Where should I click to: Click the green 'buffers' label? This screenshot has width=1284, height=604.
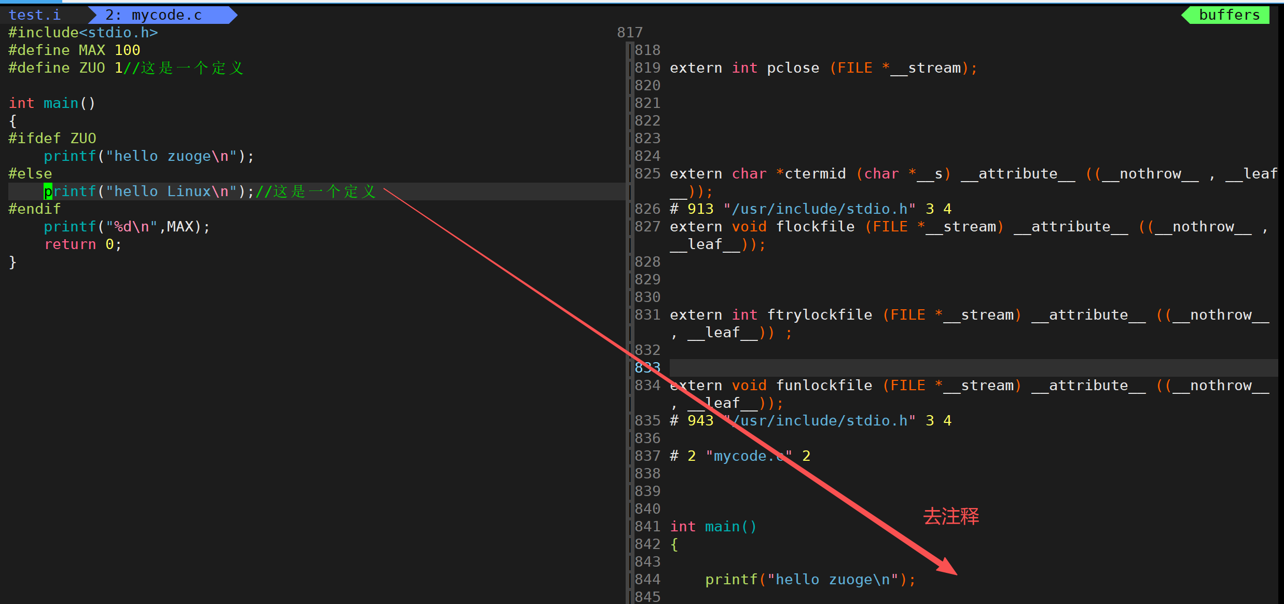coord(1229,15)
